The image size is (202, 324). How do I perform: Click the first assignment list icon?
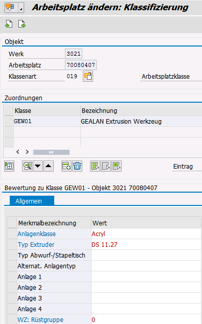pyautogui.click(x=95, y=166)
